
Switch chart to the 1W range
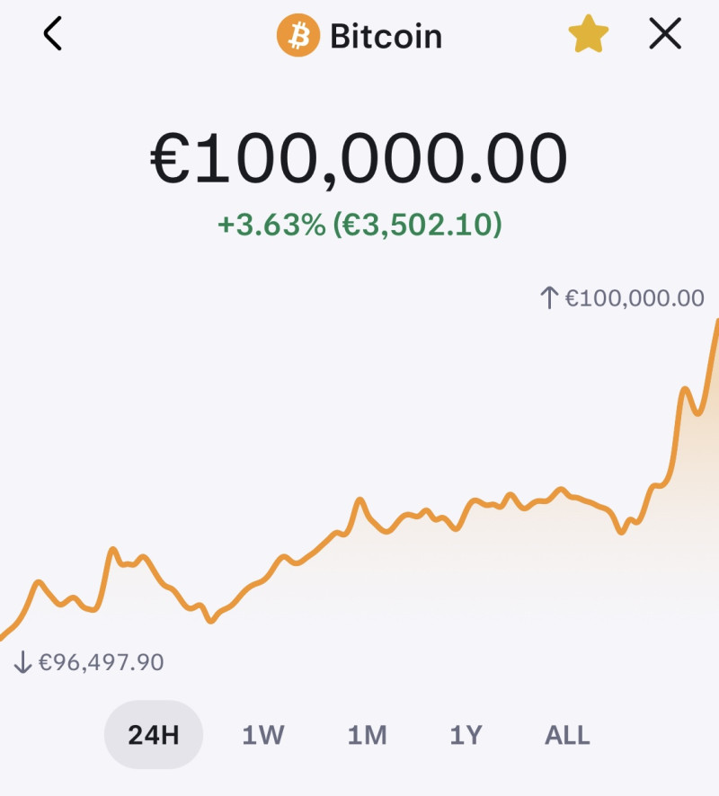[x=263, y=735]
